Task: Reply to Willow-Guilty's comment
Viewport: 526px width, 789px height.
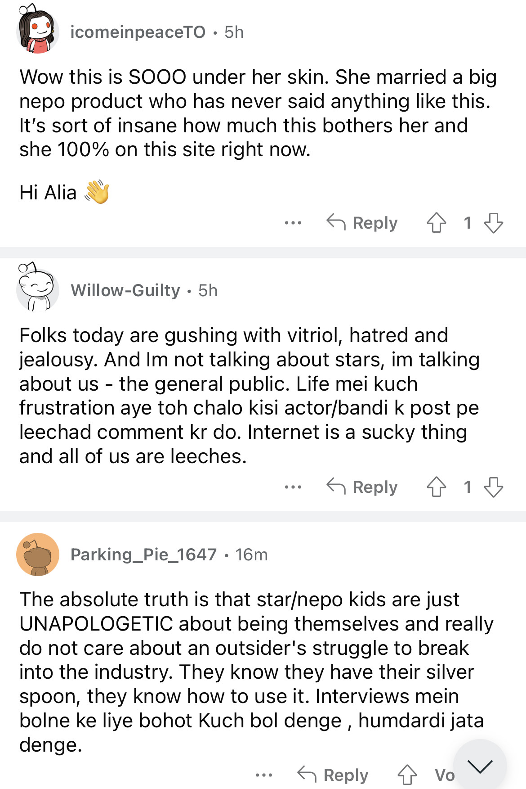Action: coord(362,487)
